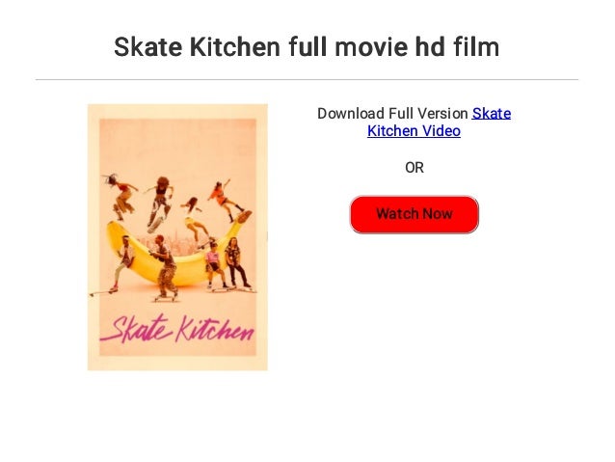Click the word 'Kitchen' in the heading

[x=235, y=46]
